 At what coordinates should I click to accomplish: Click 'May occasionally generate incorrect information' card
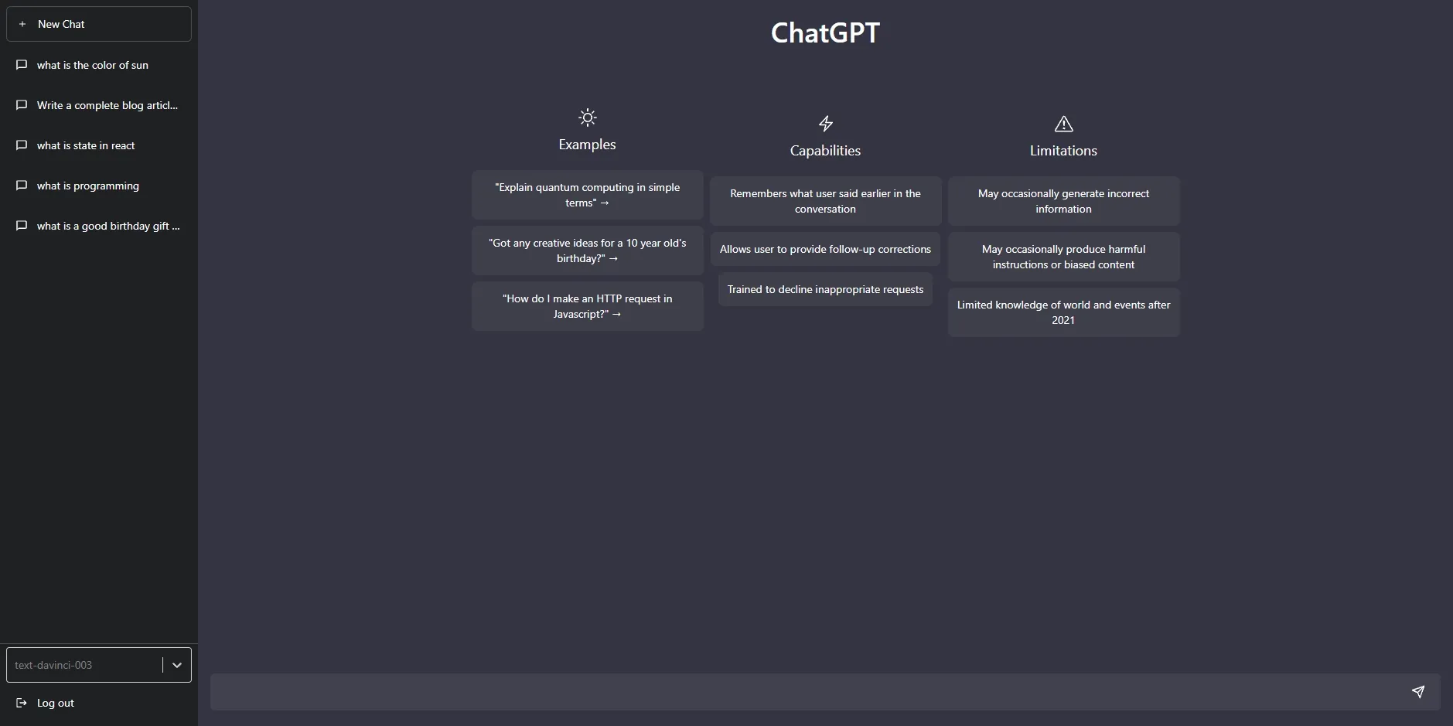click(1064, 201)
